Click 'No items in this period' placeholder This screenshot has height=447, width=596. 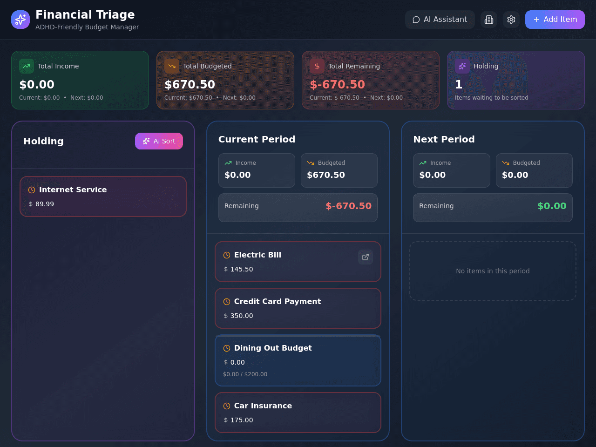point(493,271)
